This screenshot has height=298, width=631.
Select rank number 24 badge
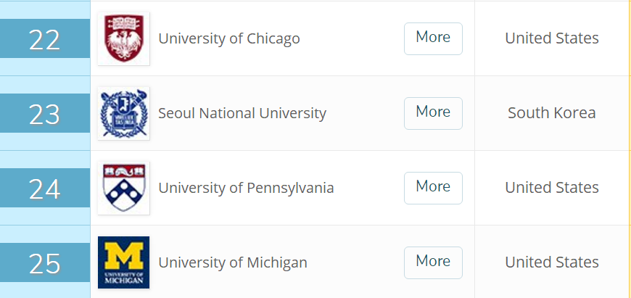click(45, 189)
